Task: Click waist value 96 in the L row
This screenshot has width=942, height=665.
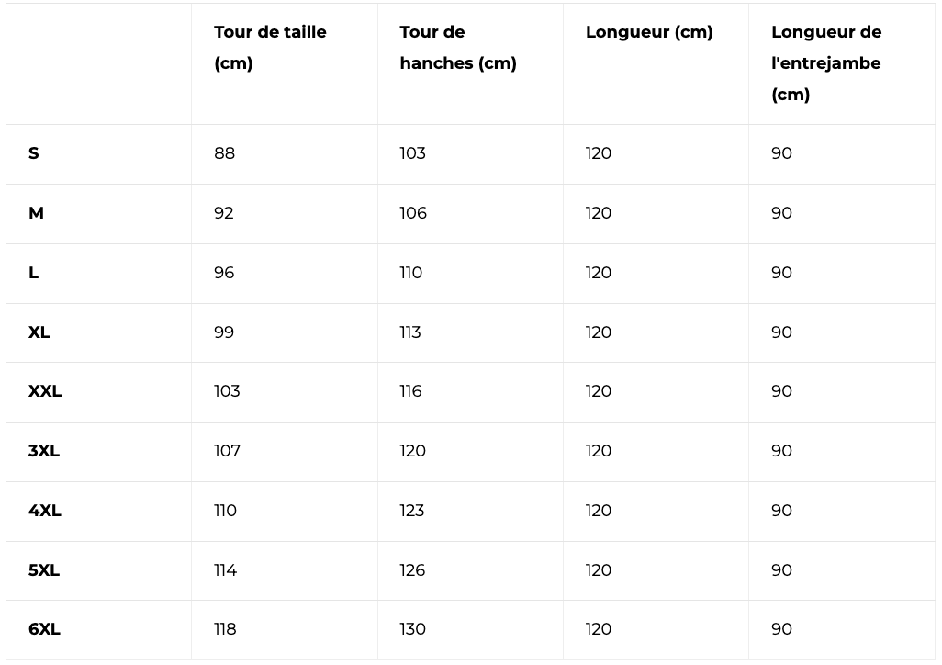Action: pos(224,273)
